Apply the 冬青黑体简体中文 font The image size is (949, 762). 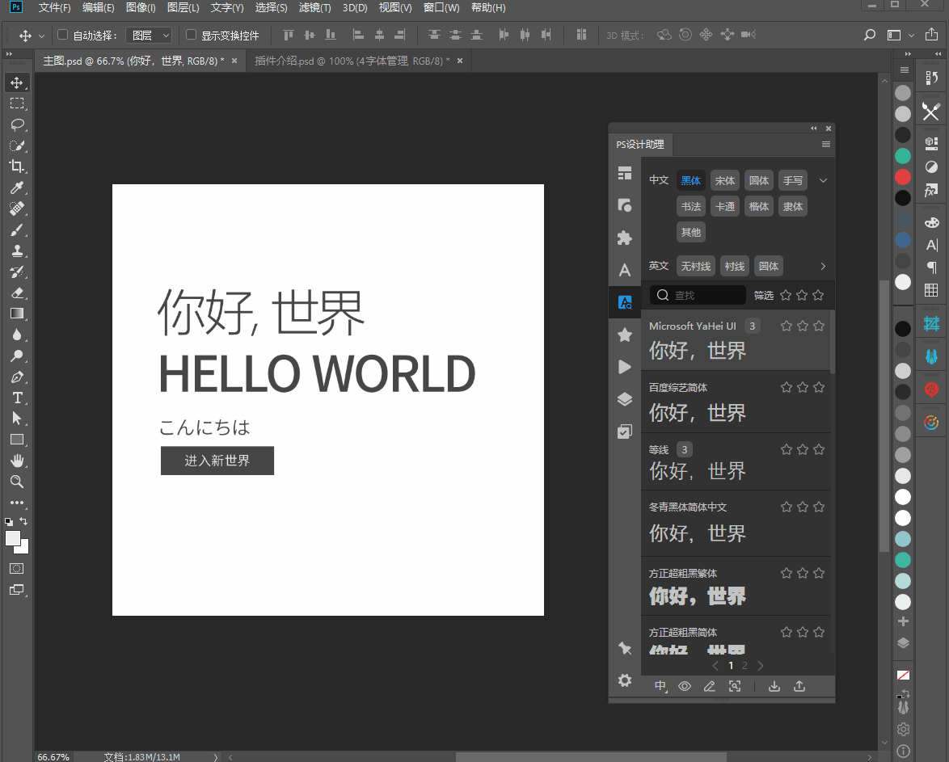point(736,523)
